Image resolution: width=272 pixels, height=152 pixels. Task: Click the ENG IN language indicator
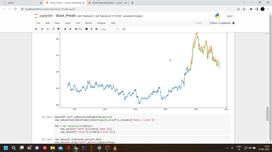point(239,148)
